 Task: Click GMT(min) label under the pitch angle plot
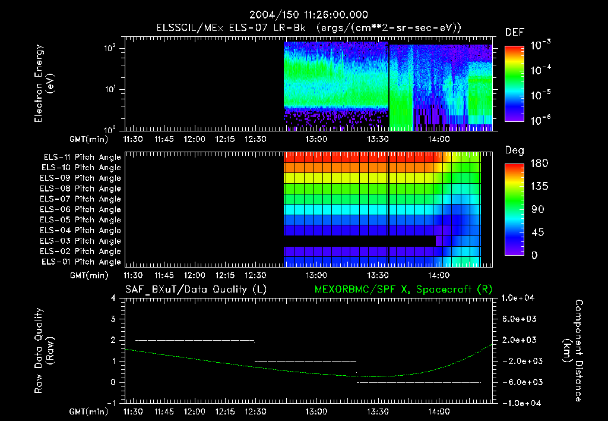click(x=89, y=276)
